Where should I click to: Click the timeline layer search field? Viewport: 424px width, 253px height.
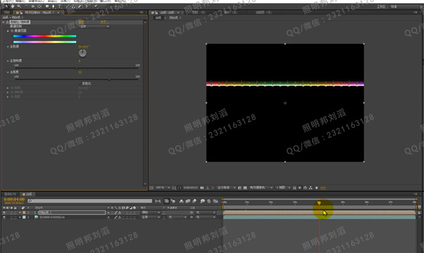pyautogui.click(x=90, y=201)
